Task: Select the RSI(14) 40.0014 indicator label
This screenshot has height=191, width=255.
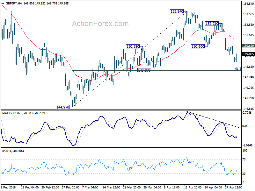Action: pos(13,151)
